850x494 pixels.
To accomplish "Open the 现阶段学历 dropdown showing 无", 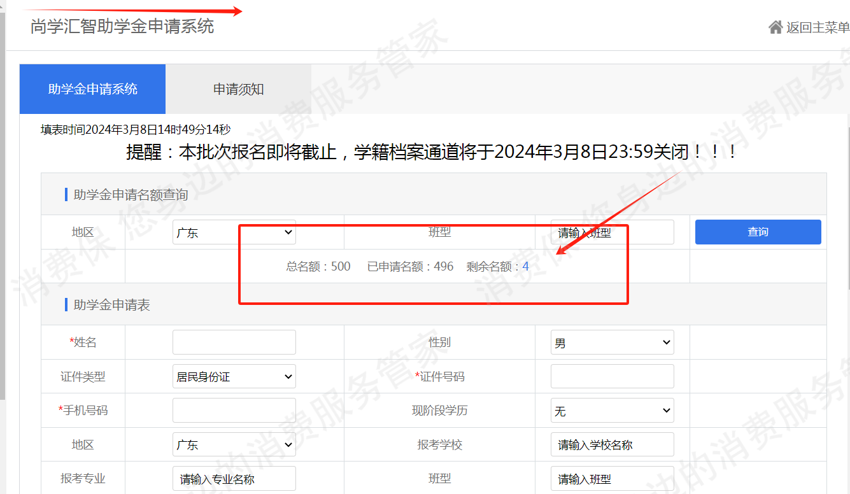I will tap(613, 411).
